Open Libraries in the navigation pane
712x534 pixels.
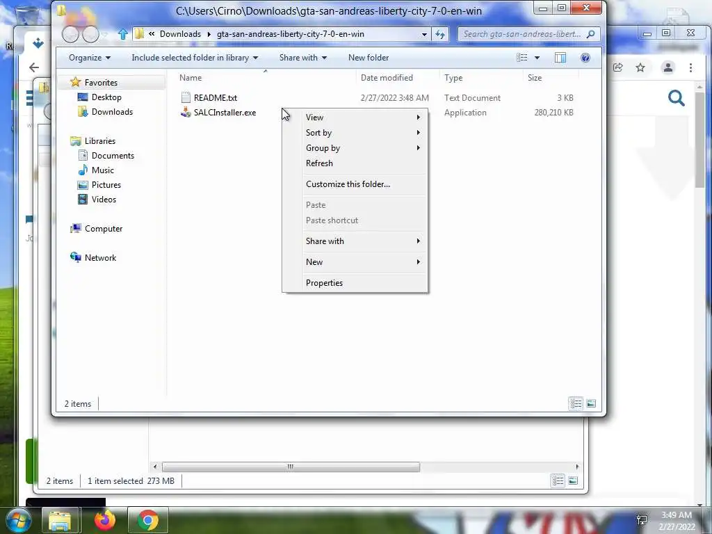pyautogui.click(x=100, y=140)
